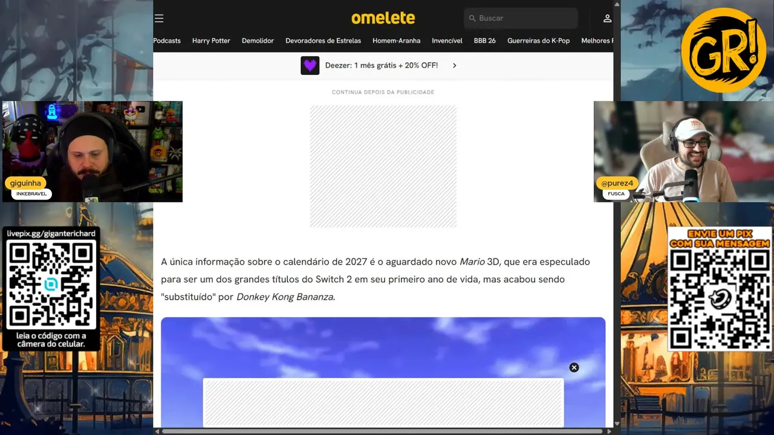Open Devoradores de Estrelas nav item
The height and width of the screenshot is (435, 774).
(x=323, y=40)
